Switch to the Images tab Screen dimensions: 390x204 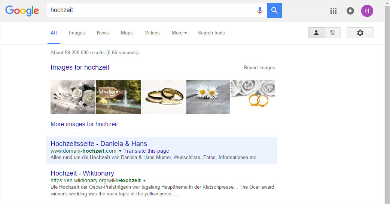[x=77, y=33]
